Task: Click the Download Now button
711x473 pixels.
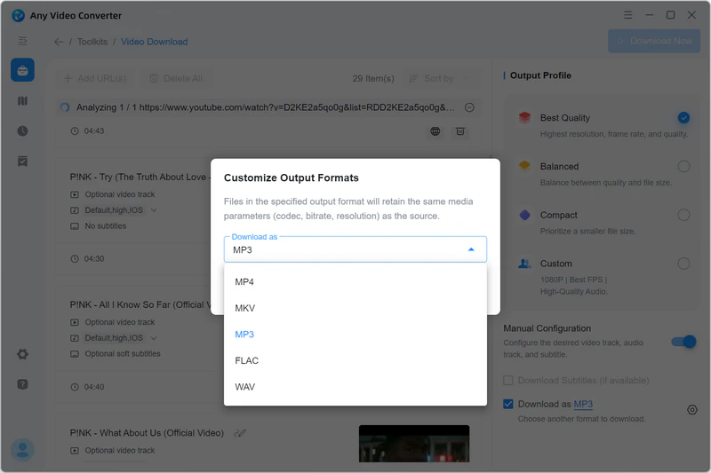Action: coord(652,41)
